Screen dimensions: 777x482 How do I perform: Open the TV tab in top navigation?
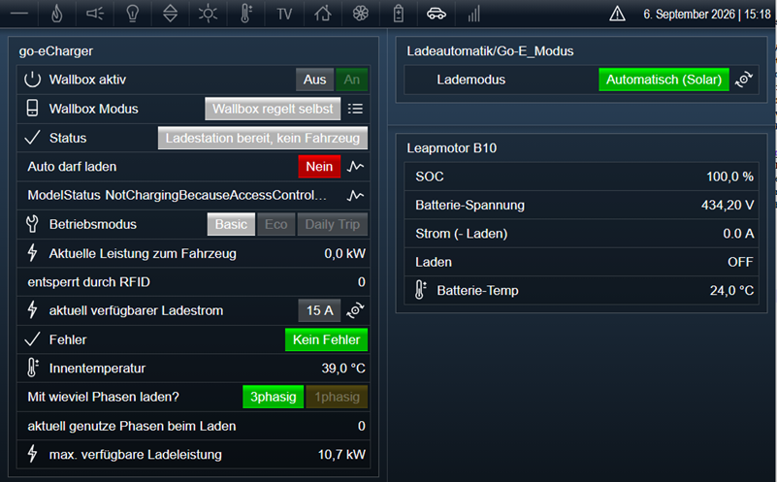click(284, 14)
